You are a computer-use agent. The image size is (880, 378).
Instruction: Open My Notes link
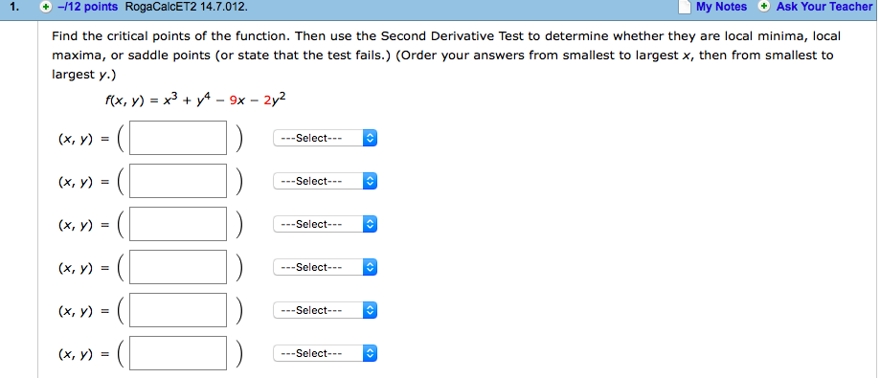(x=722, y=7)
